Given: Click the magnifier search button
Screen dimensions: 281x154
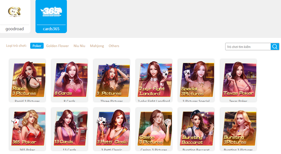Looking at the screenshot, I should [275, 47].
